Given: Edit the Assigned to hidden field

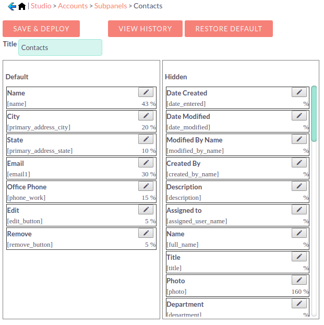Looking at the screenshot, I should pos(299,210).
